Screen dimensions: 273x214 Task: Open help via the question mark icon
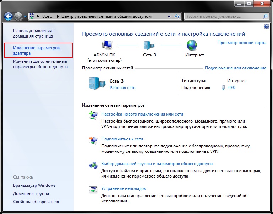coord(267,27)
